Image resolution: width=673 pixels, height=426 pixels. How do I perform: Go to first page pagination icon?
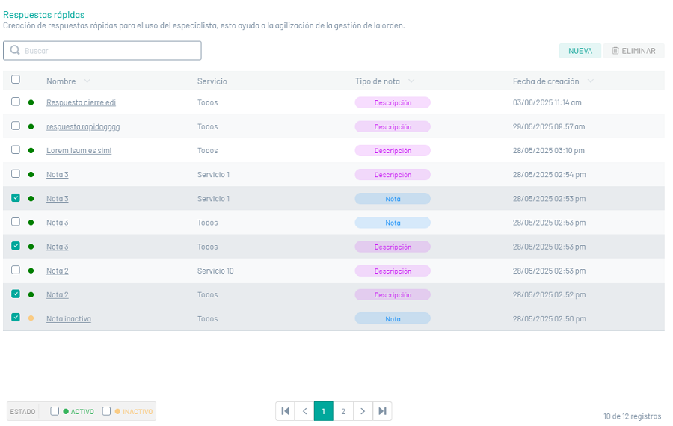click(x=285, y=411)
